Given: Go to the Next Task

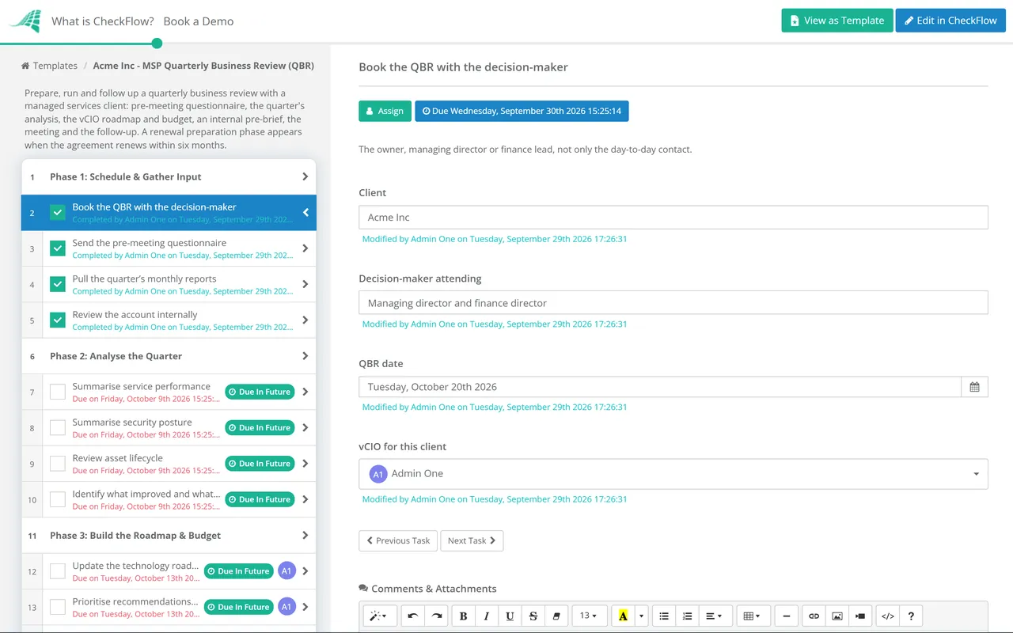Looking at the screenshot, I should point(472,540).
